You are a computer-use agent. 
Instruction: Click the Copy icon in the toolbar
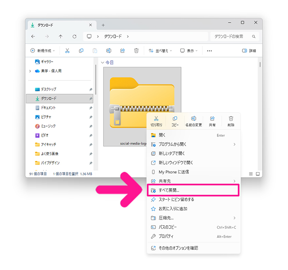click(81, 51)
